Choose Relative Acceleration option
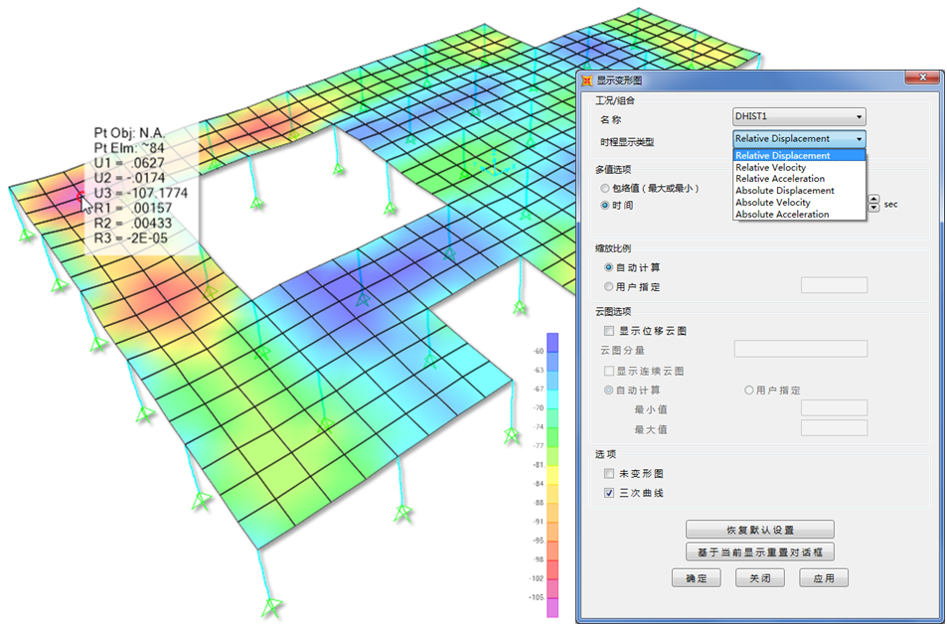The width and height of the screenshot is (947, 626). 779,179
